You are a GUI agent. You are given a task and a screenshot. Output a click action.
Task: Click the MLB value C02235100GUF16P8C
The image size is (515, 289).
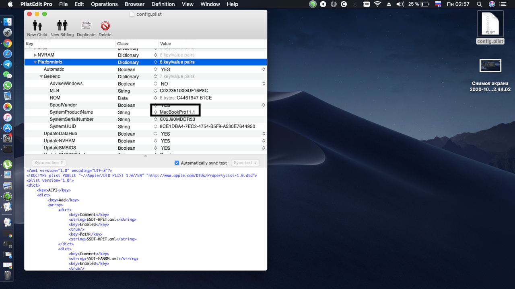184,91
